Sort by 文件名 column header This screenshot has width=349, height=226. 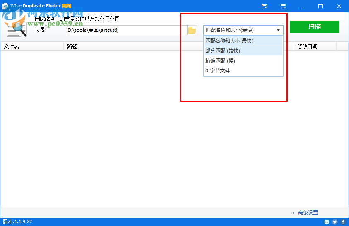[32, 46]
